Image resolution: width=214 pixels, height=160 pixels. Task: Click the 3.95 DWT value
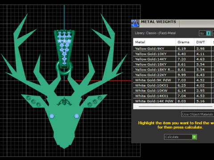(x=200, y=91)
